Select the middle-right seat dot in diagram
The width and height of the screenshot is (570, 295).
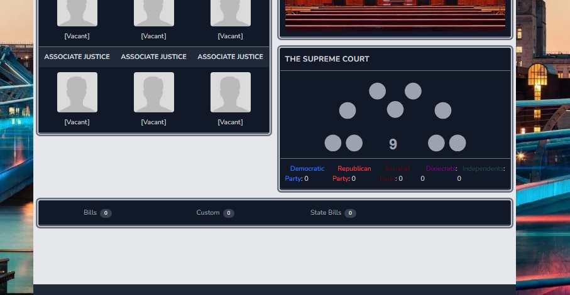(x=443, y=110)
